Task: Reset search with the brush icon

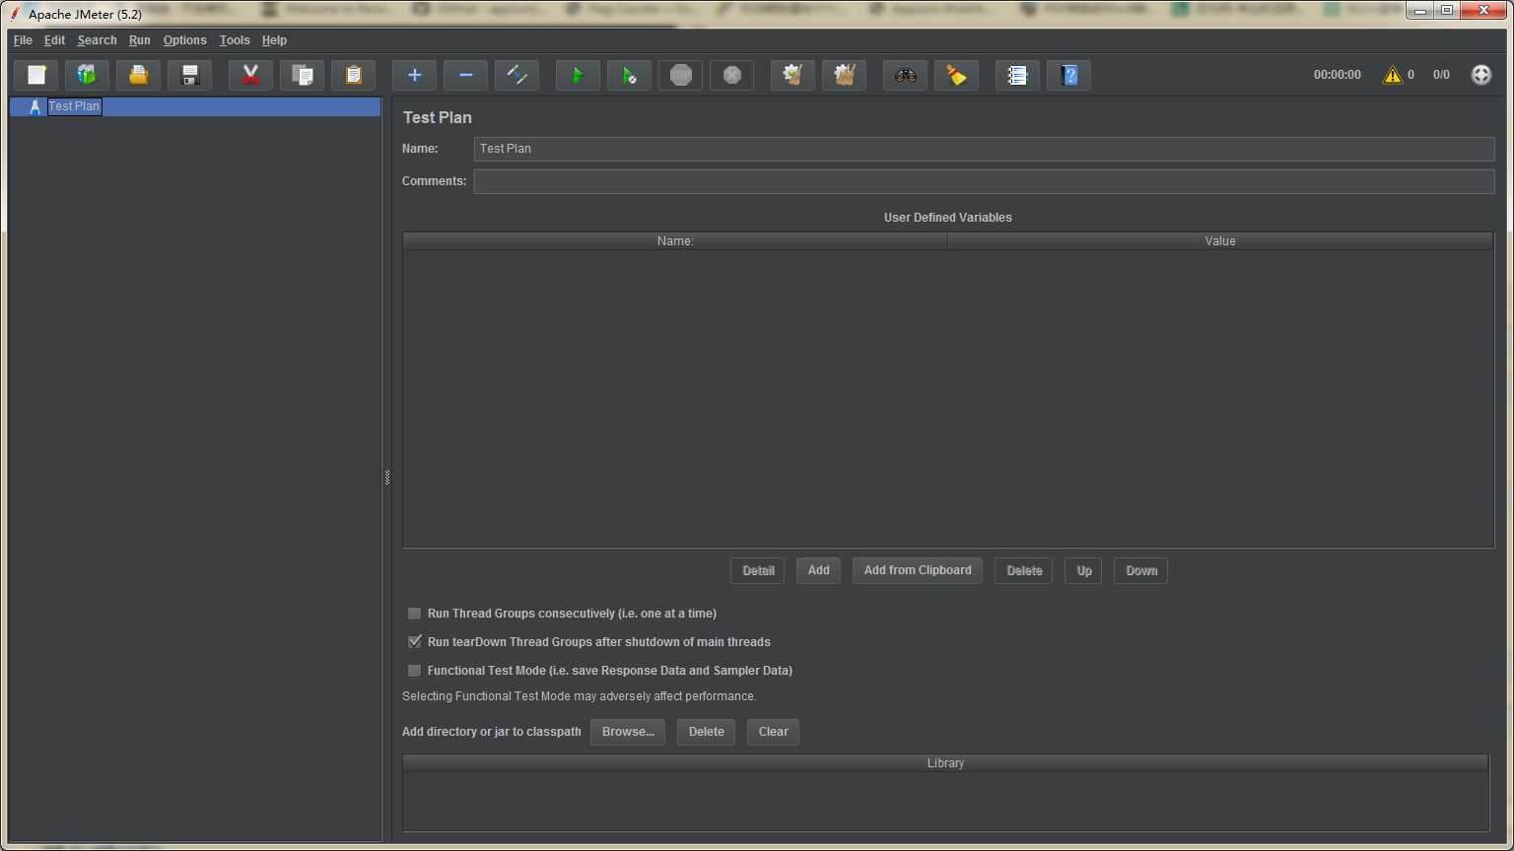Action: coord(957,75)
